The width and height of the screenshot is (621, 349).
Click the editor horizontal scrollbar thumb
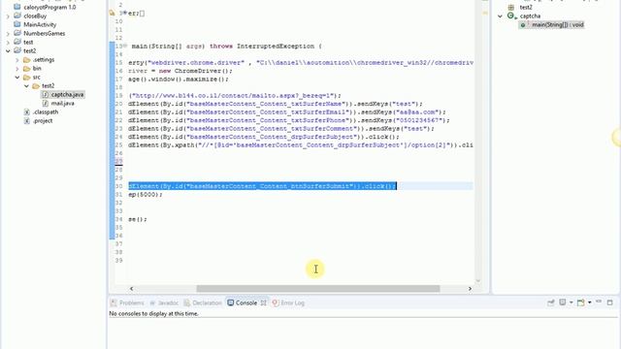[318, 289]
